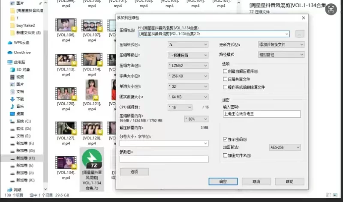Select the 7Z archive file icon
This screenshot has width=343, height=202.
(x=90, y=159)
